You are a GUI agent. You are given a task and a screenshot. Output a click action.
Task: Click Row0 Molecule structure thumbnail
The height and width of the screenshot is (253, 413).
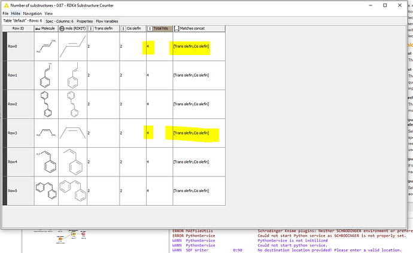(46, 46)
